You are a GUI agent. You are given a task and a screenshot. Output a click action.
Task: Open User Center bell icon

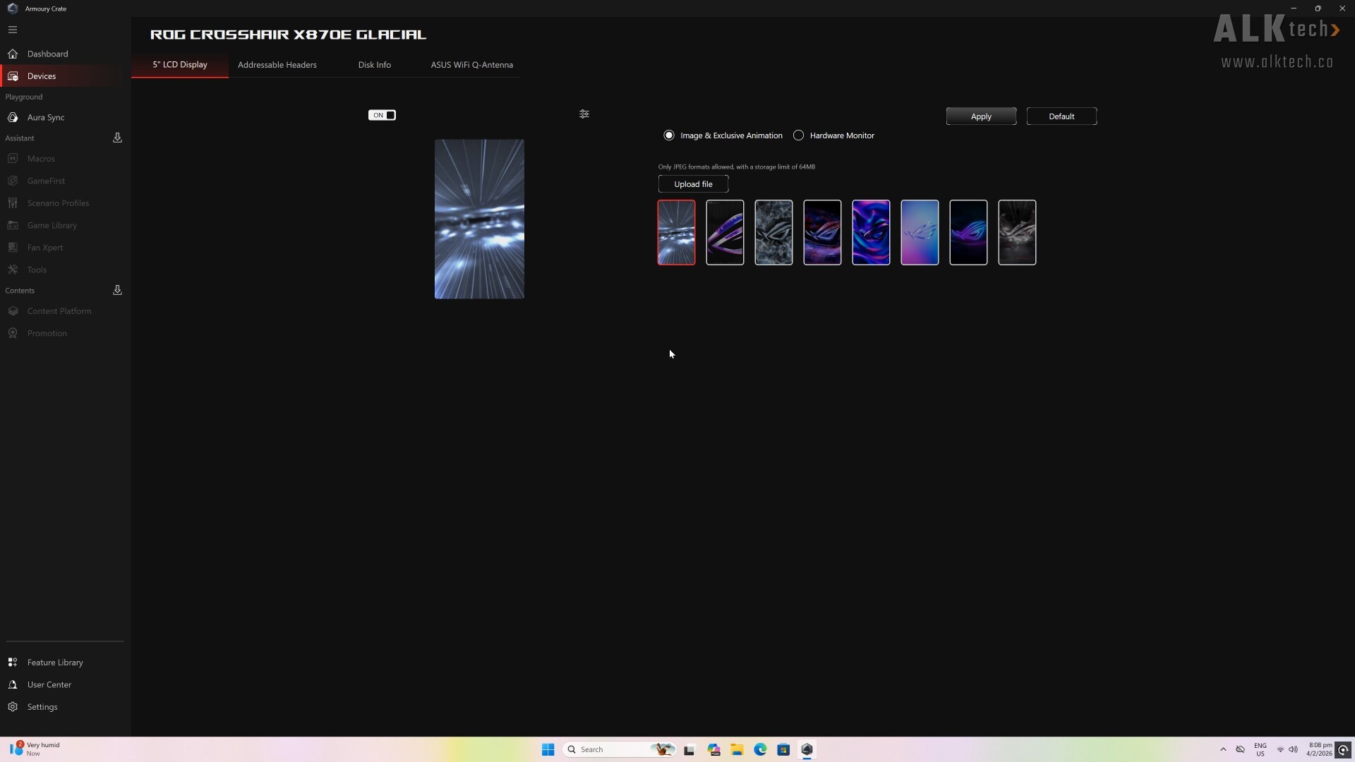[13, 684]
